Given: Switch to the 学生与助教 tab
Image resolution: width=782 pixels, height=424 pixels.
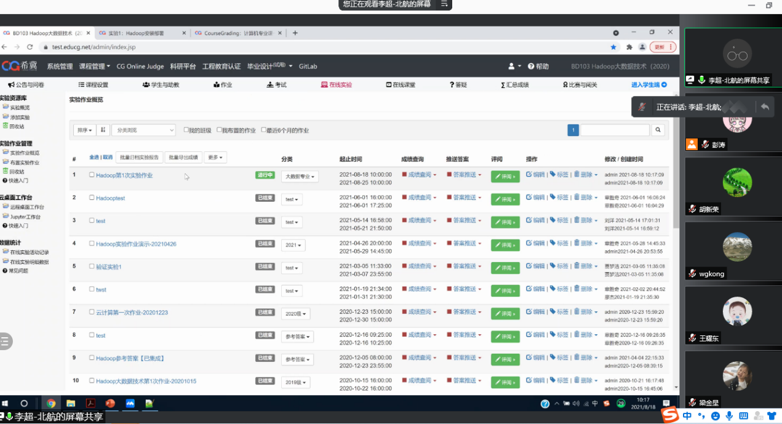Looking at the screenshot, I should [x=161, y=85].
